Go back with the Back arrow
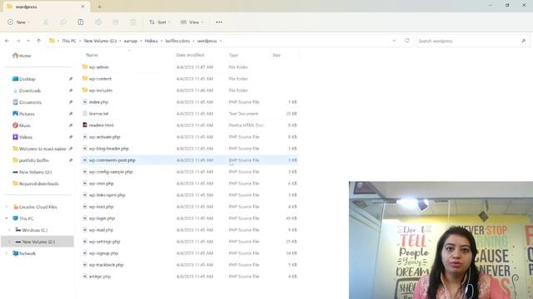 click(x=7, y=41)
